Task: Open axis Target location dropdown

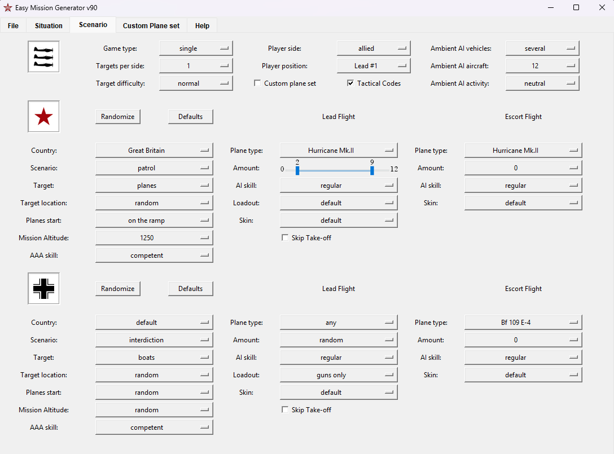Action: (x=154, y=375)
